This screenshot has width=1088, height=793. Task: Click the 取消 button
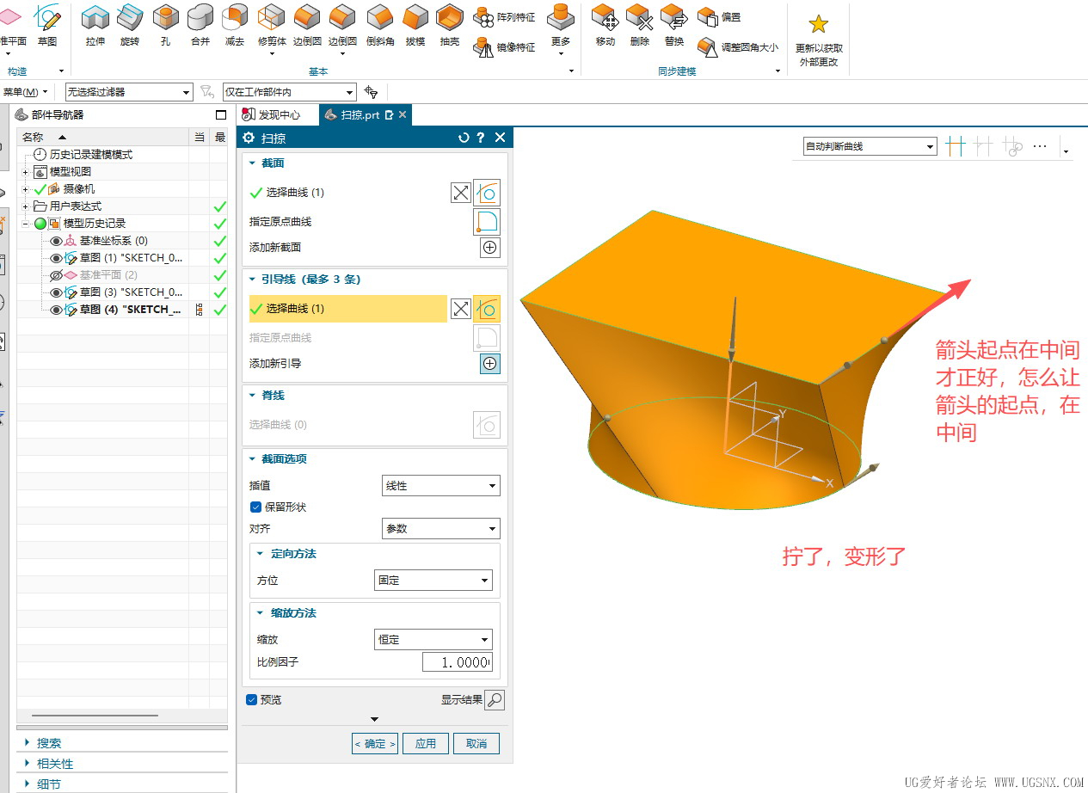coord(476,744)
